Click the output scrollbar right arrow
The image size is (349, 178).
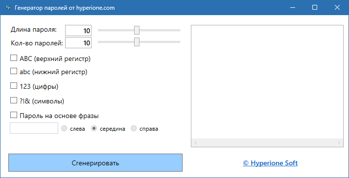click(x=339, y=142)
